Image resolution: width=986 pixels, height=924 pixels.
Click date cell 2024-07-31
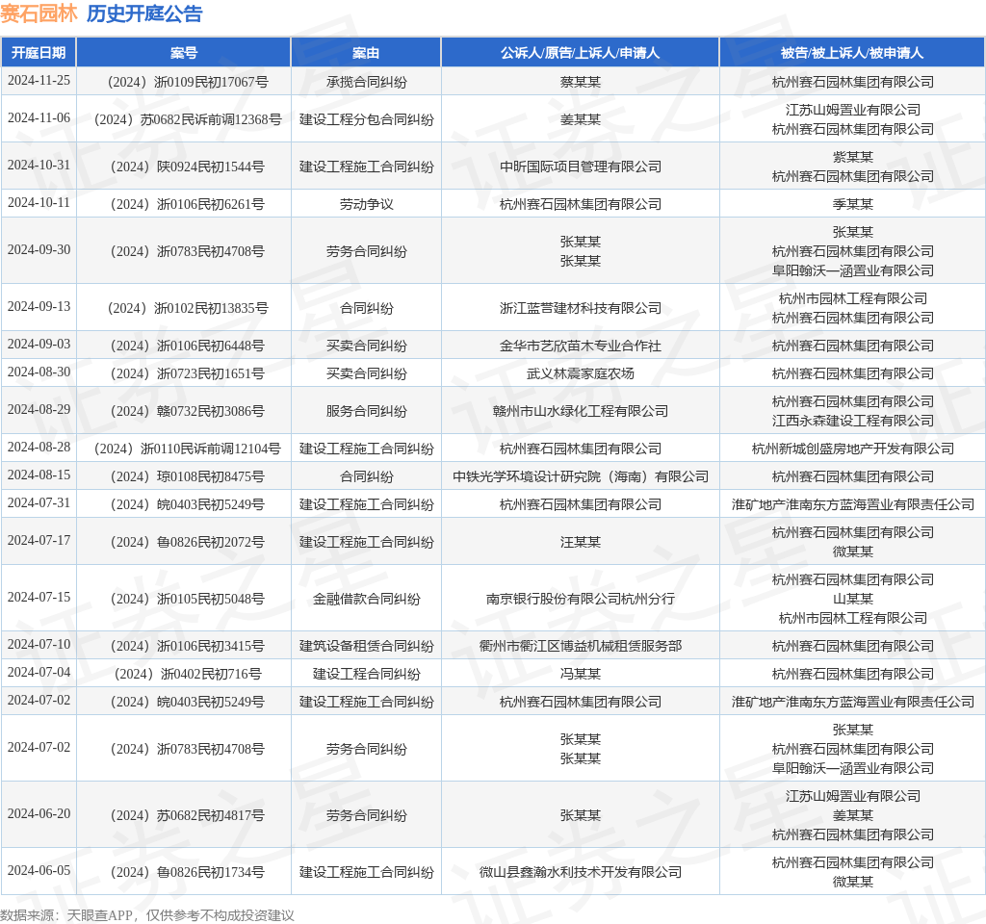[39, 502]
